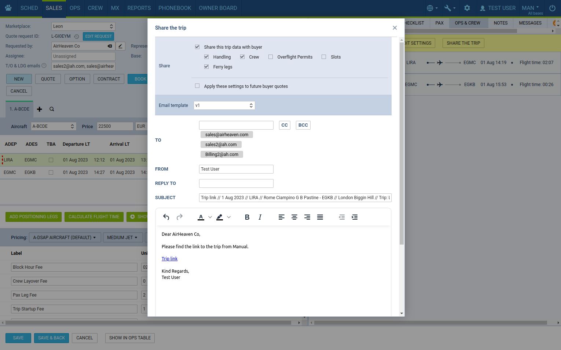The image size is (561, 350).
Task: Enable the Overflight Permits checkbox
Action: pos(271,57)
